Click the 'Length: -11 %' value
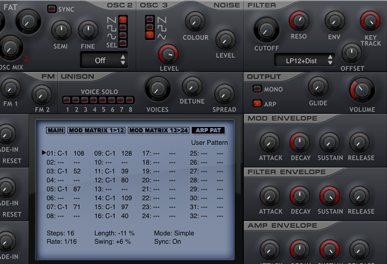 [x=114, y=233]
